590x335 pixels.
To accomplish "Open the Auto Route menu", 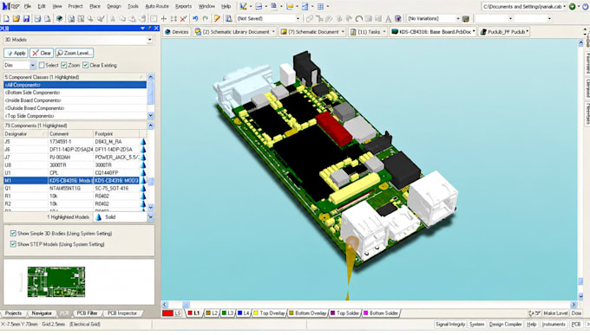I will click(x=157, y=6).
